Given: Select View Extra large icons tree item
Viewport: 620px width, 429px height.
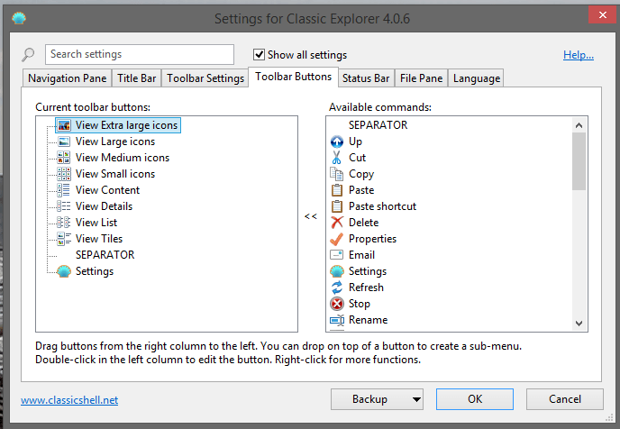Looking at the screenshot, I should pos(126,125).
